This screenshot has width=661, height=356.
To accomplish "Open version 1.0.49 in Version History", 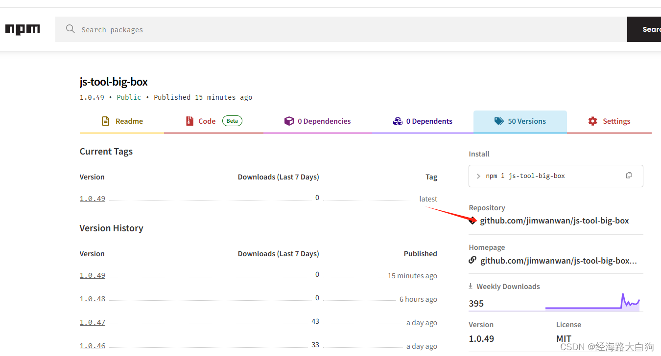I will click(93, 275).
